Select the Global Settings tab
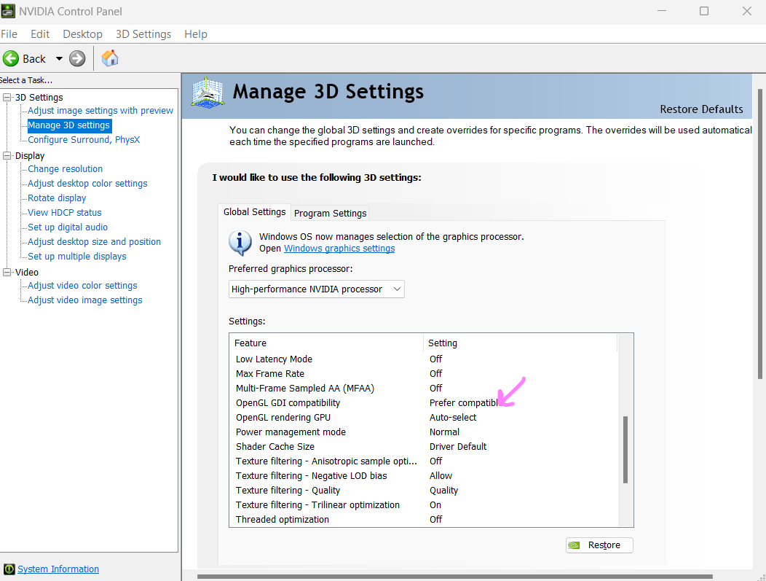 (x=255, y=211)
